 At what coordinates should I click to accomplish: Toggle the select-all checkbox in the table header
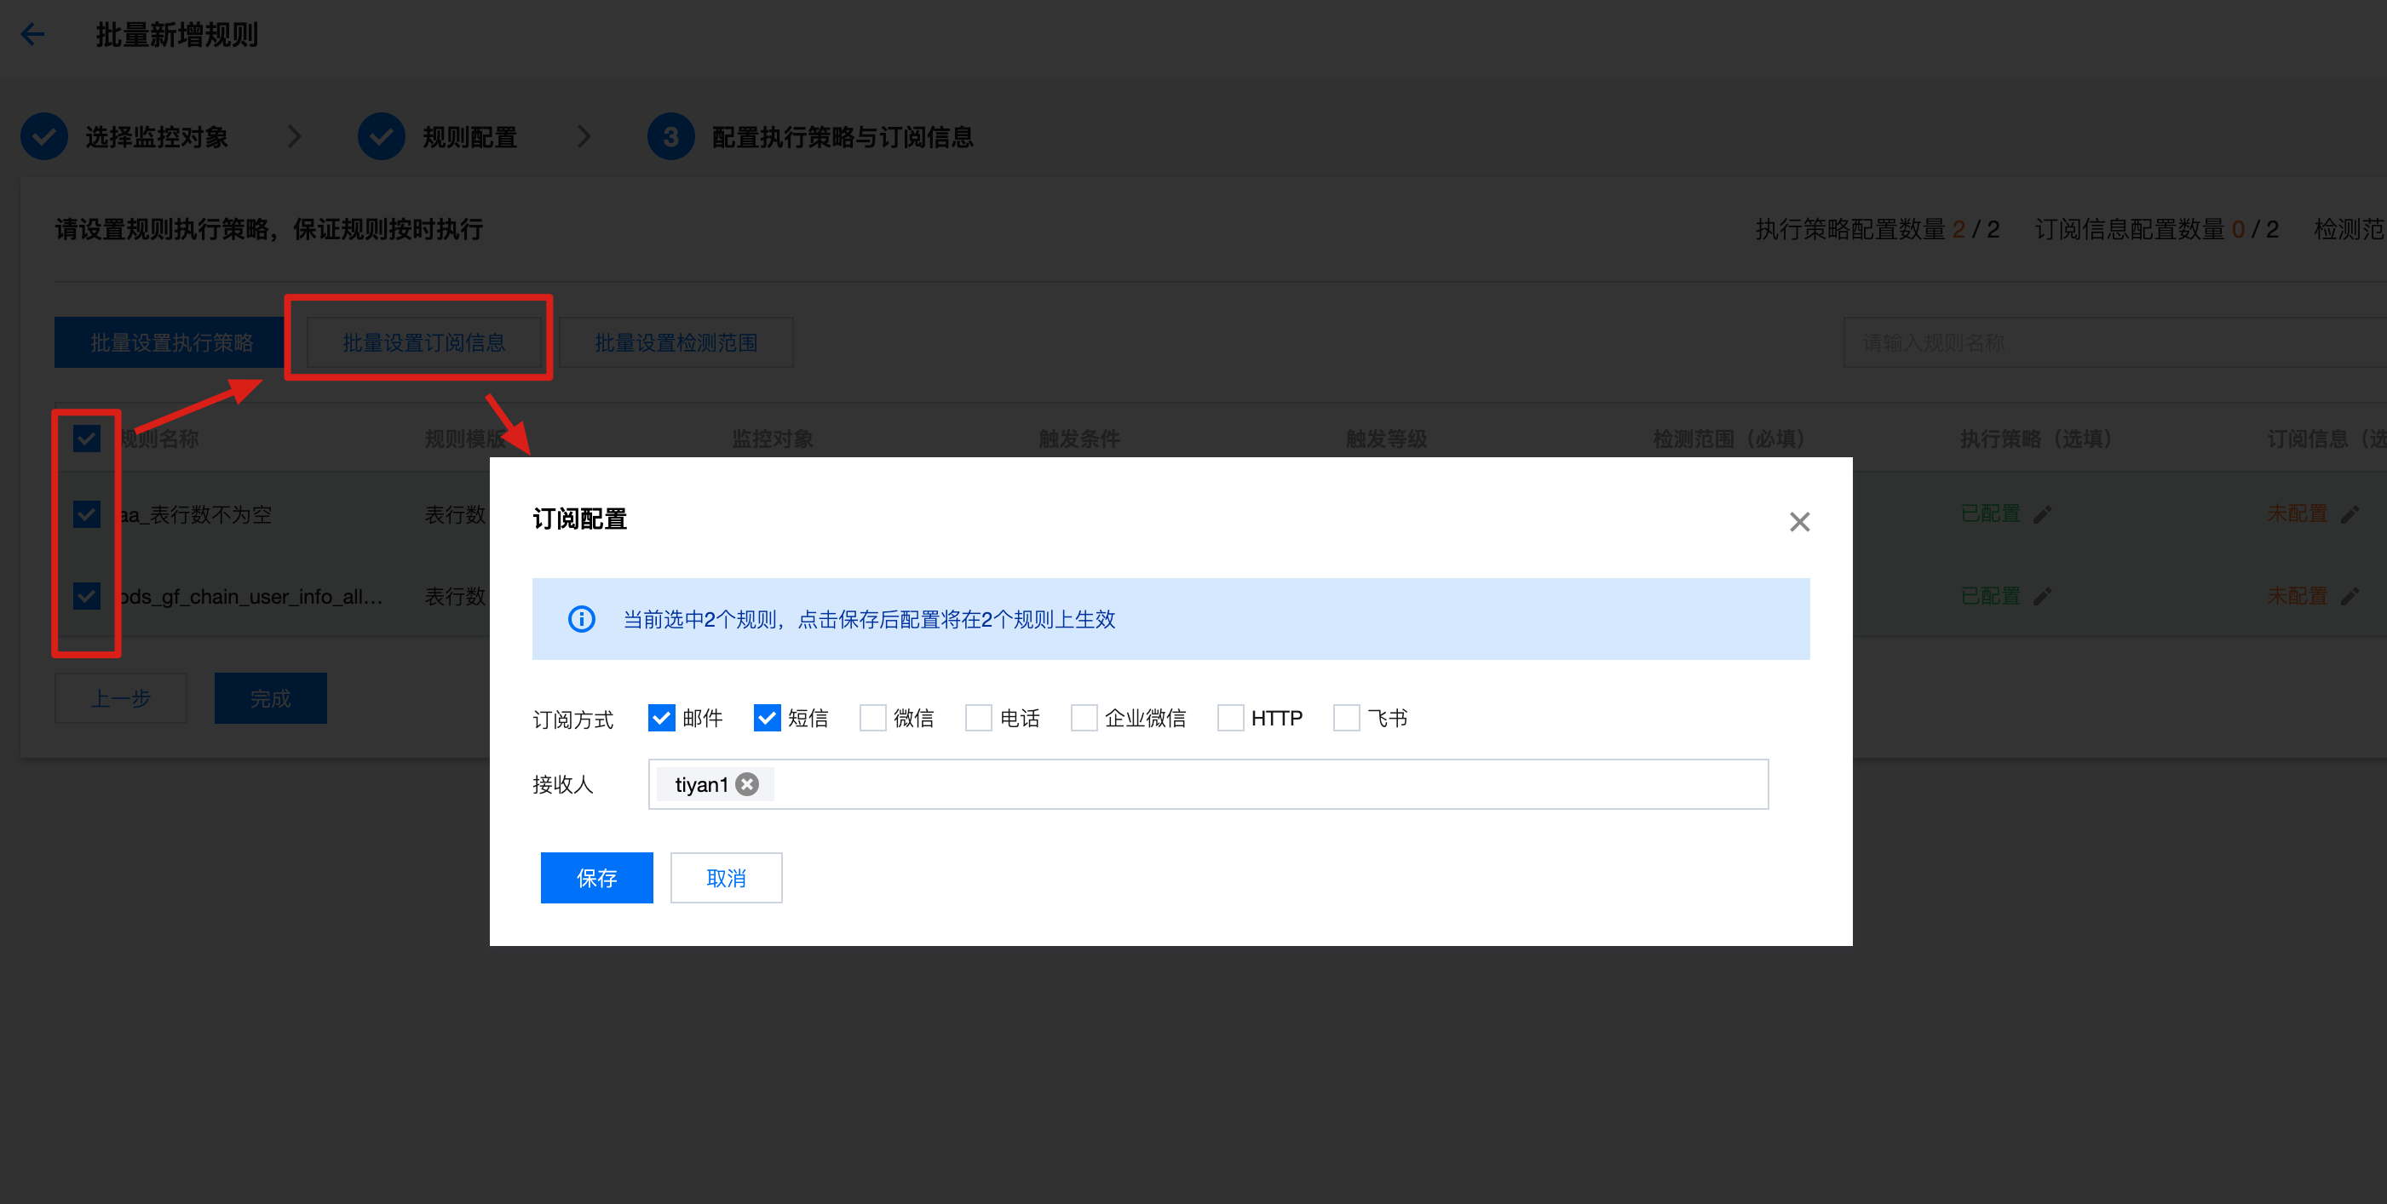click(86, 438)
